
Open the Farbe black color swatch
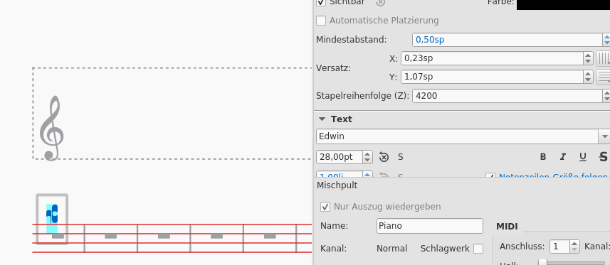[563, 4]
